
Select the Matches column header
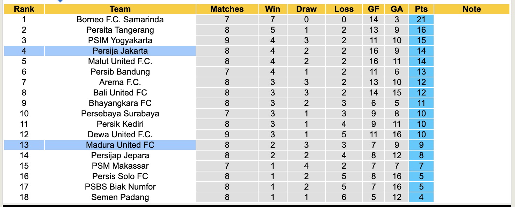coord(227,9)
